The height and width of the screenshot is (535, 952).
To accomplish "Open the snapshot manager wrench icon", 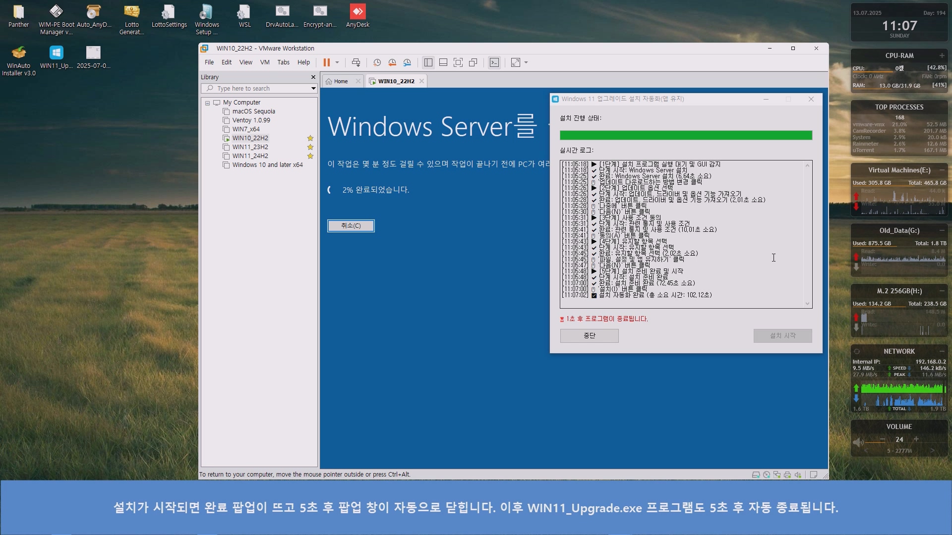I will (407, 62).
